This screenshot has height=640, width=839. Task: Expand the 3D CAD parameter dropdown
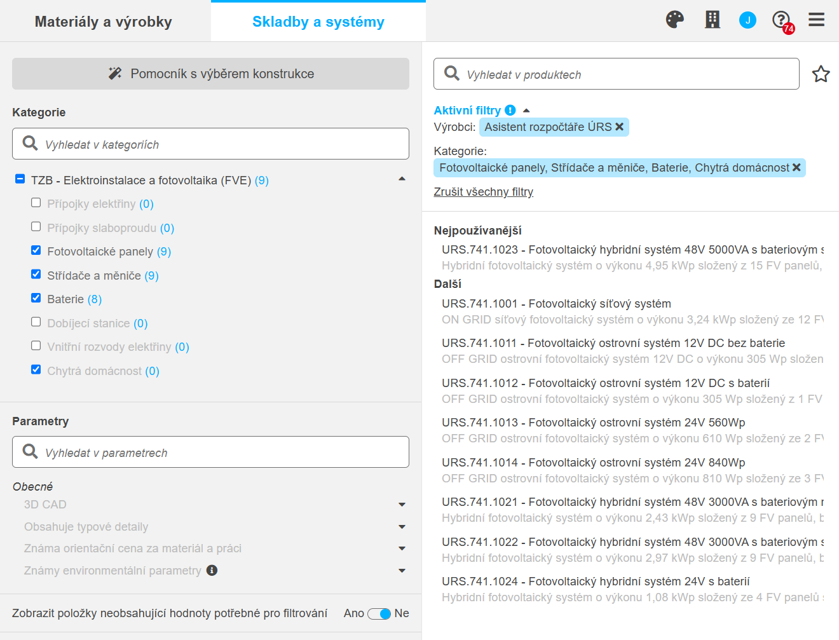(402, 505)
